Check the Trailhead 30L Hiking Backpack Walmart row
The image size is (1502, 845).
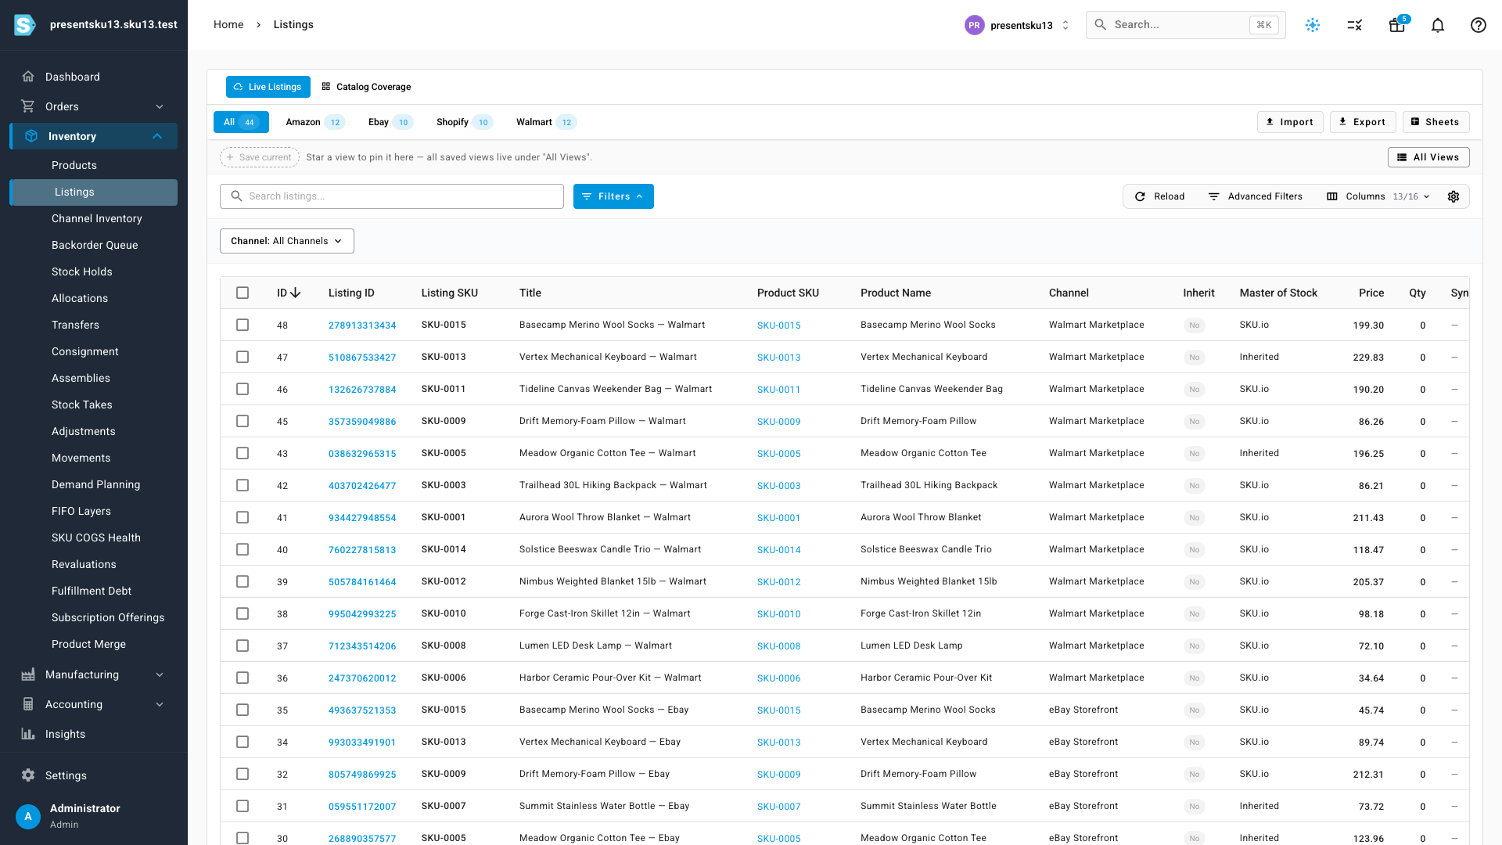[x=243, y=485]
